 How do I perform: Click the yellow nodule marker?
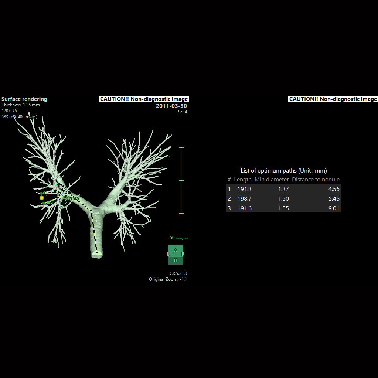42,198
